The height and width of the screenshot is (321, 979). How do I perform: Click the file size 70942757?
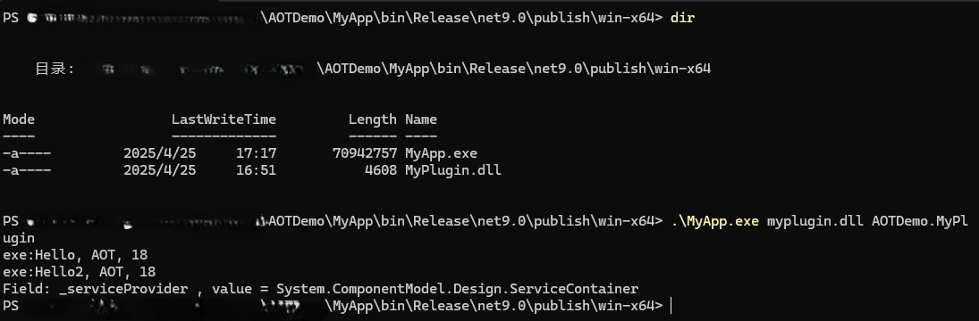pos(365,152)
